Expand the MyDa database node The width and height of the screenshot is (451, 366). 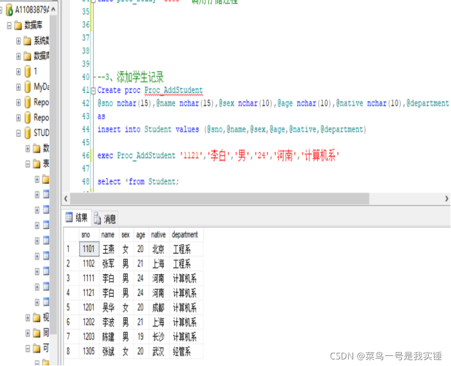click(x=19, y=87)
